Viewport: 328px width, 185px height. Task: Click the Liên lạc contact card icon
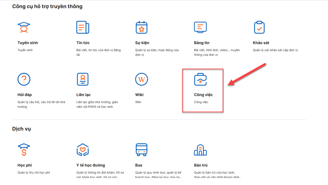tap(83, 79)
